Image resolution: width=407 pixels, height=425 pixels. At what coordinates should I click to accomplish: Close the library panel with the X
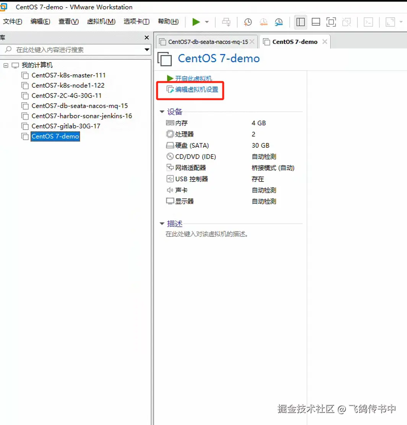tap(147, 37)
